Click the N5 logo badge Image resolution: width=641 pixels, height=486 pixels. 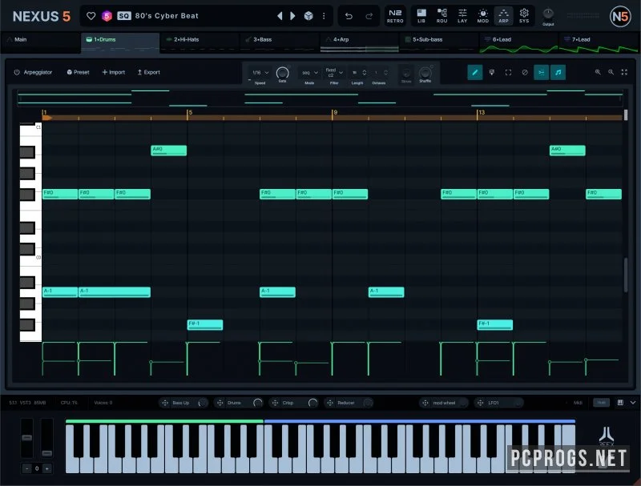(x=620, y=16)
